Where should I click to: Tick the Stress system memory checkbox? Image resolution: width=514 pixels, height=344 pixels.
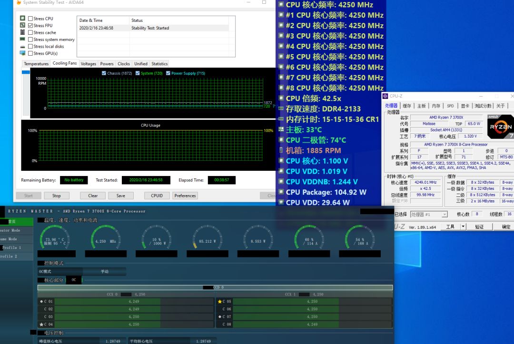[x=30, y=39]
